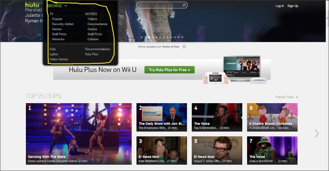Viewport: 329px width, 171px height.
Task: Select the highlighted third carousel dot
Action: click(x=149, y=37)
